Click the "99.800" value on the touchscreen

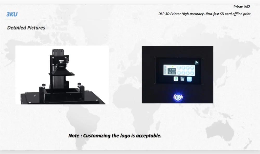172,73
